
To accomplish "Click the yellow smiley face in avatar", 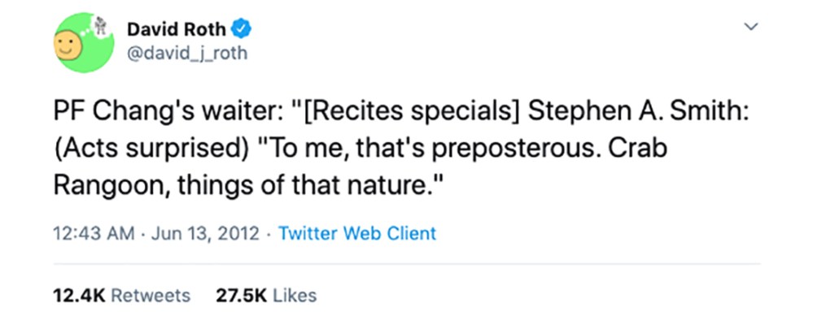I will pos(68,45).
